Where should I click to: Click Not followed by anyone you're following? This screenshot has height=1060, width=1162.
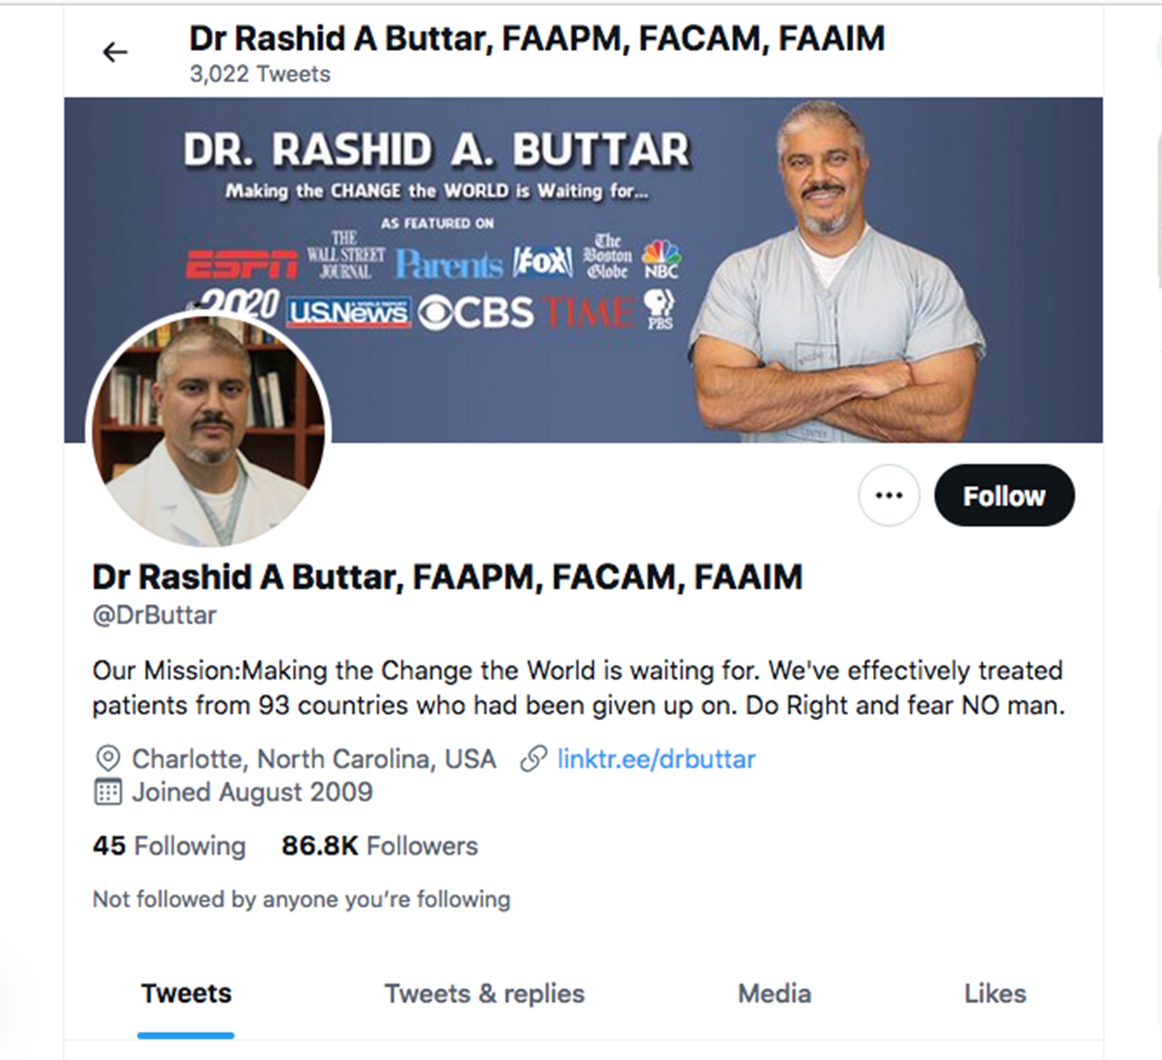click(301, 899)
